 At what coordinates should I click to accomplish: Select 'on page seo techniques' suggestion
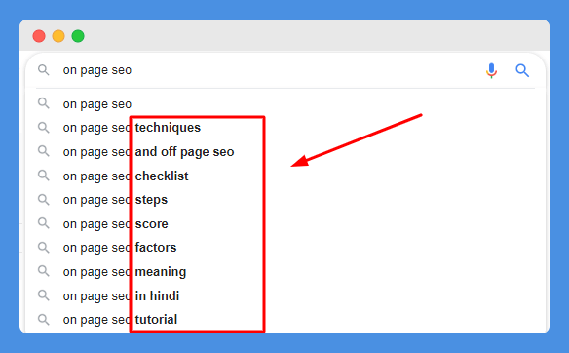pyautogui.click(x=132, y=128)
